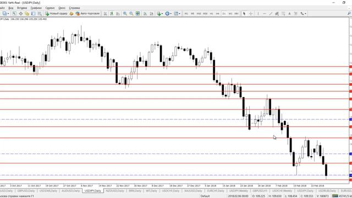Select the M1 timeframe button
The image size is (352, 198).
point(186,14)
